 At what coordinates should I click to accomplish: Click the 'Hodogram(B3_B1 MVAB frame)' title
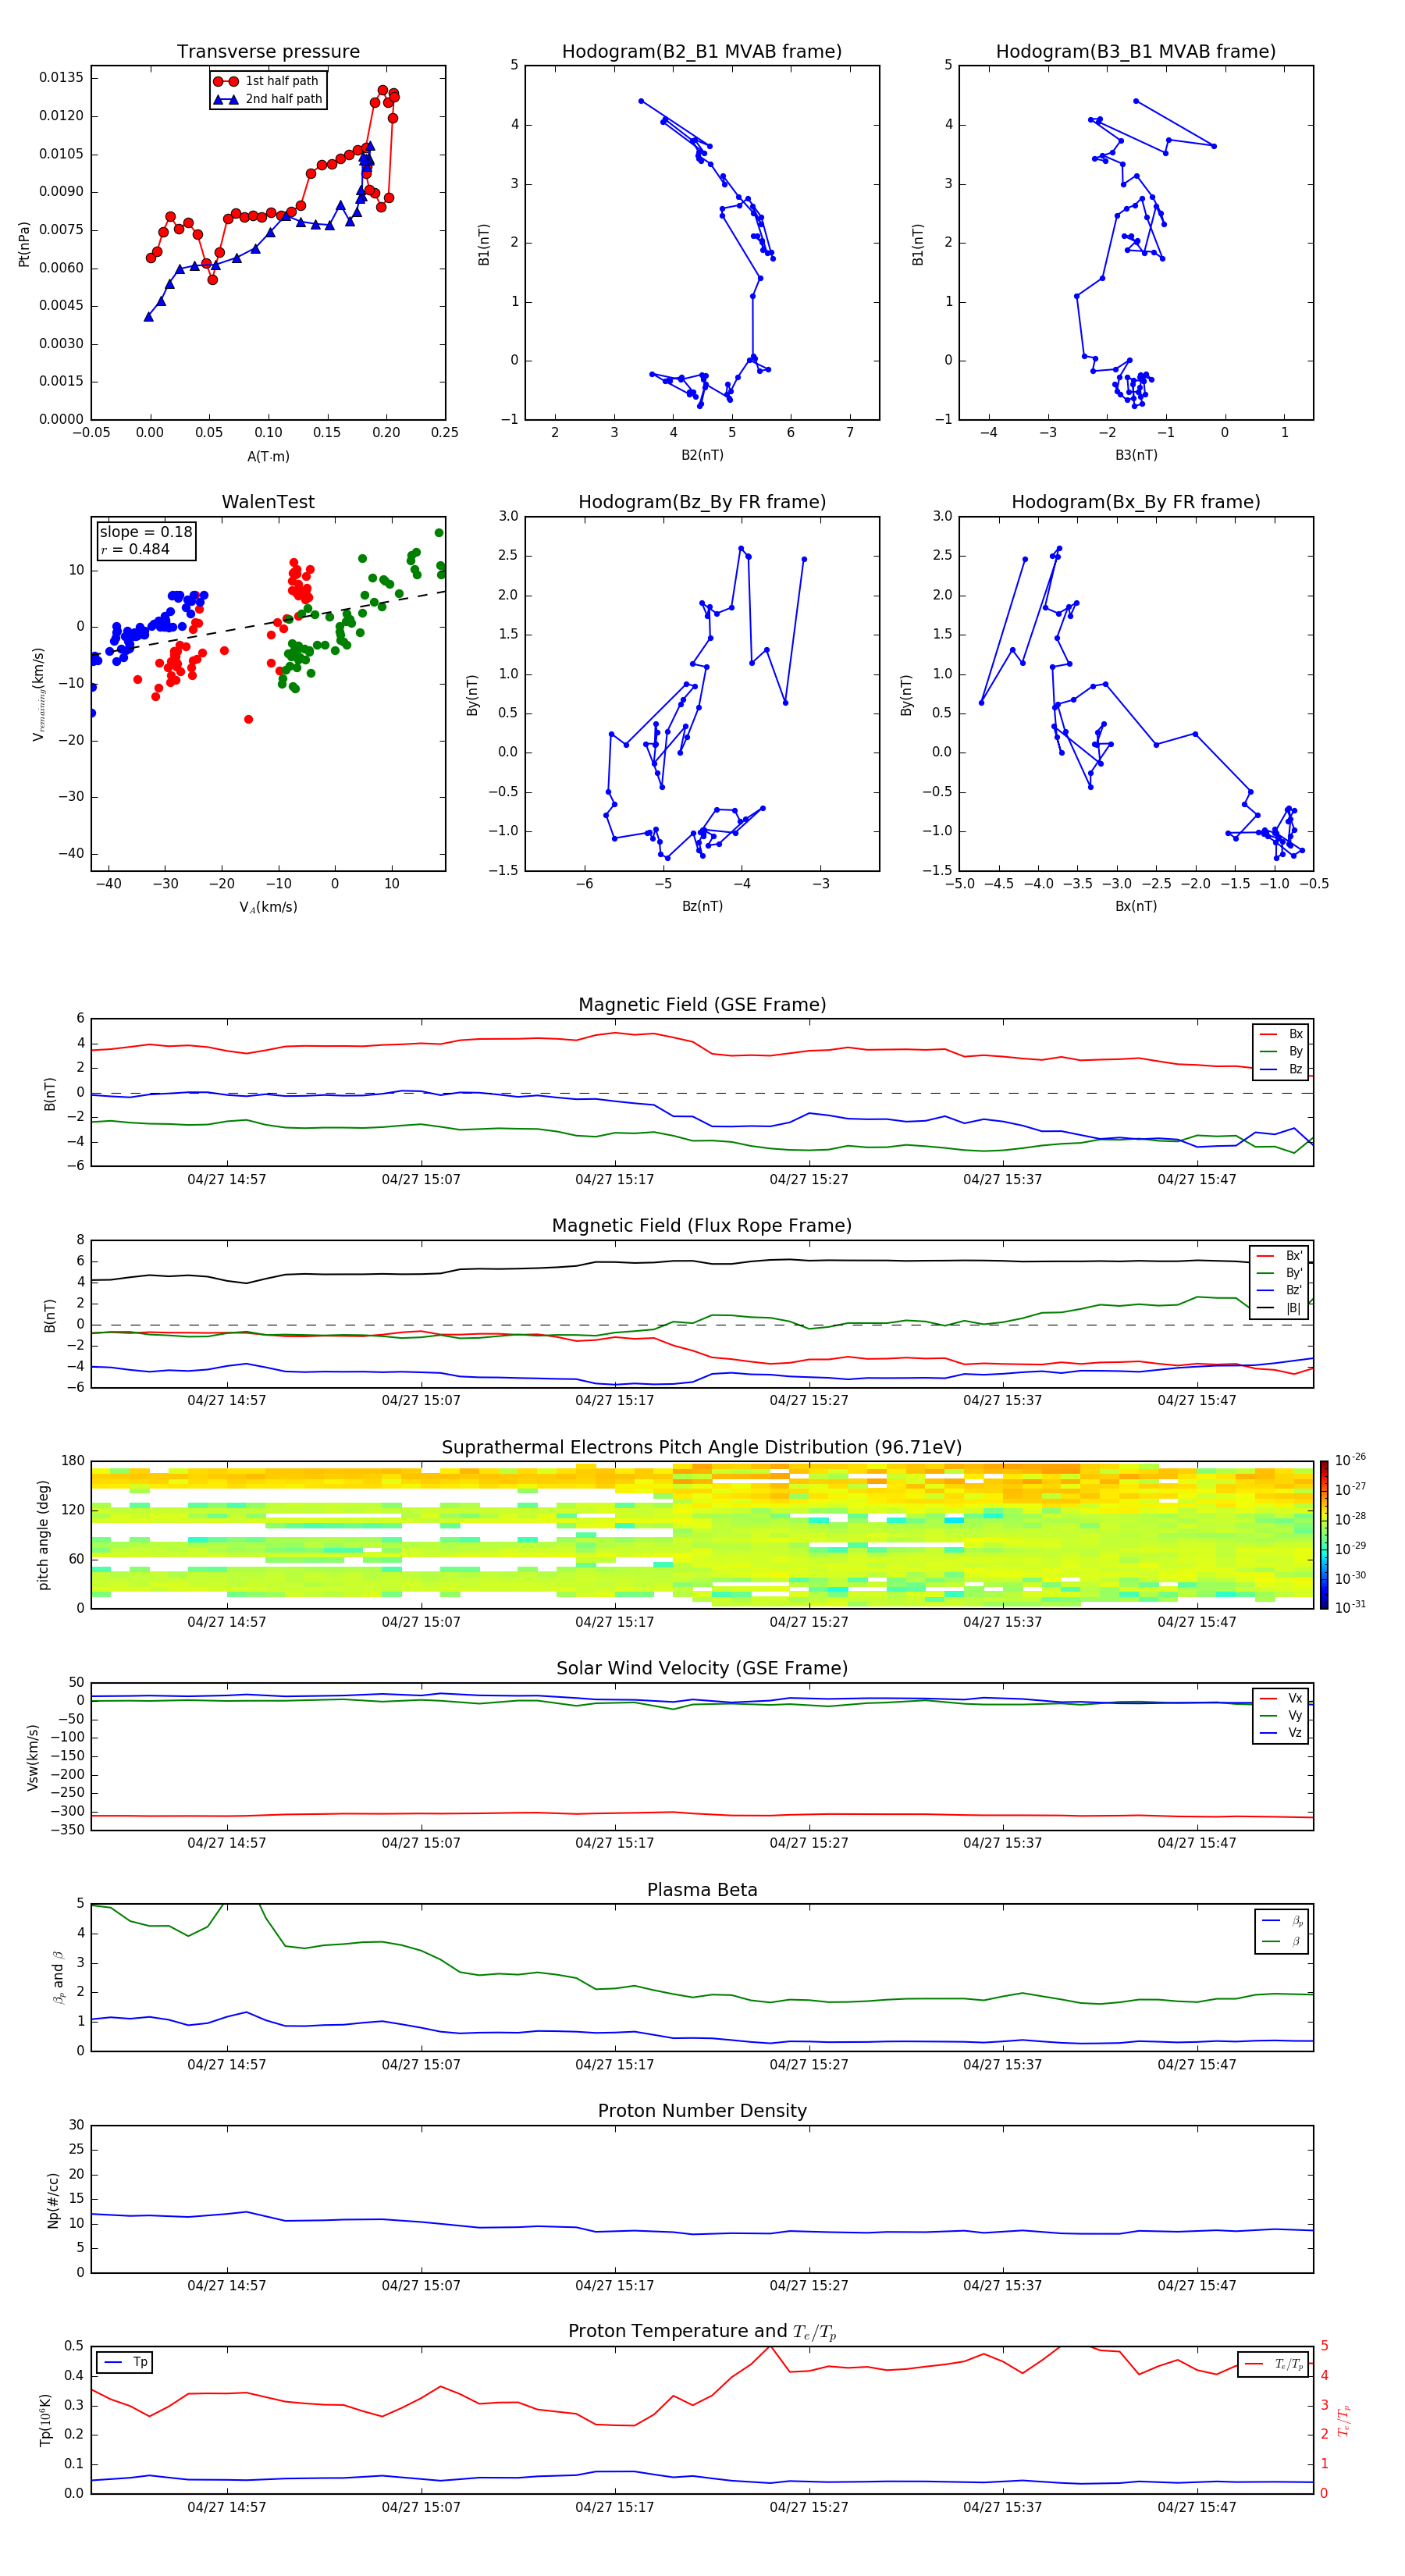coord(1136,52)
